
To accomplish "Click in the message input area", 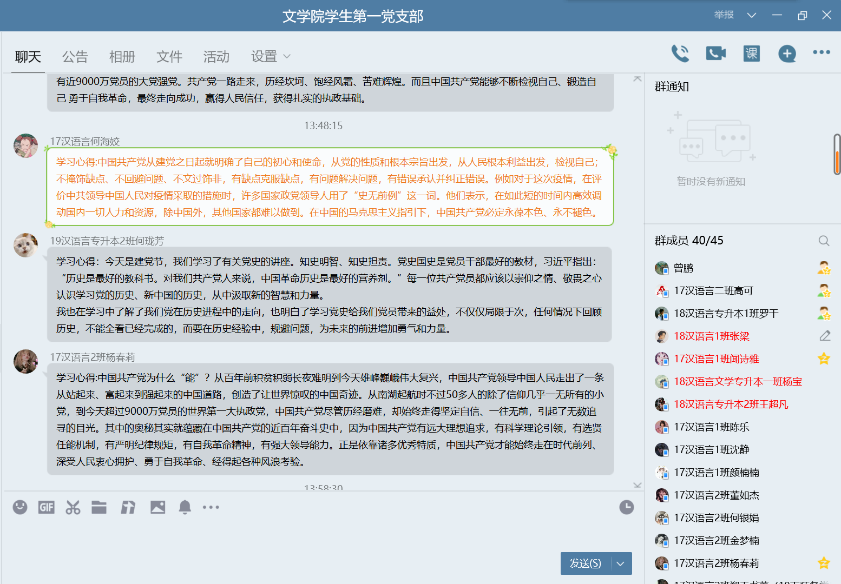I will (314, 535).
